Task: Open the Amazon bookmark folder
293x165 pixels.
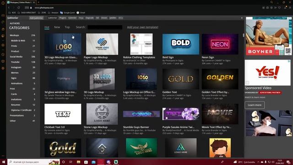Action: point(53,13)
